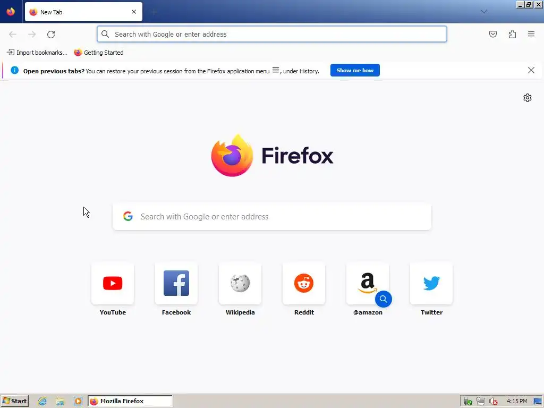Dismiss the Open previous tabs notification
This screenshot has height=408, width=544.
point(531,71)
